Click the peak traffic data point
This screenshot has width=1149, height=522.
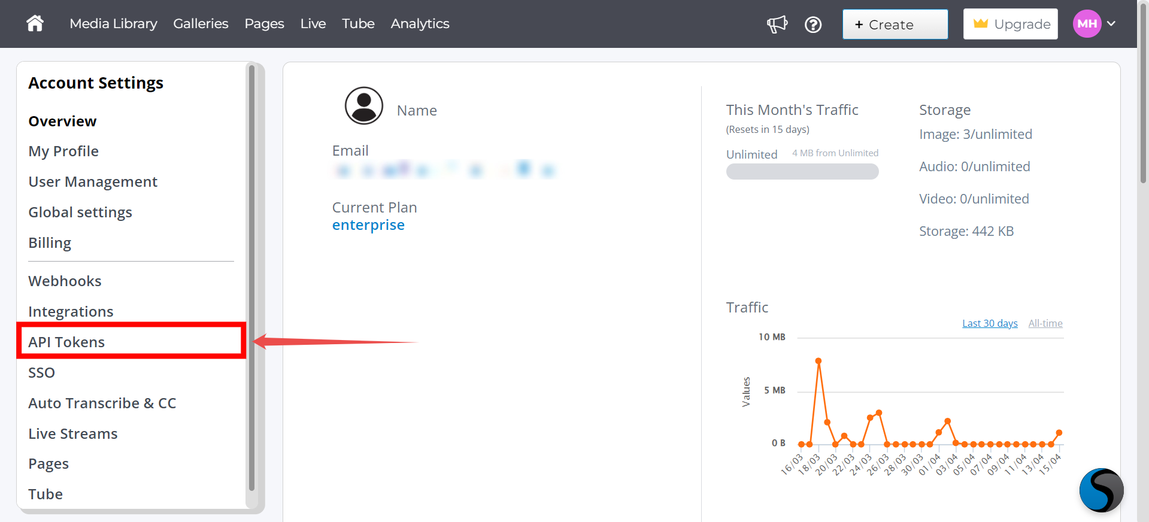coord(818,361)
